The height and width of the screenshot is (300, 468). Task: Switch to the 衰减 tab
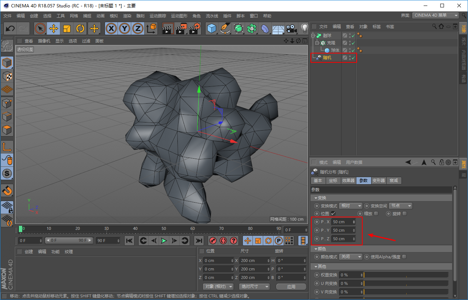pos(394,180)
